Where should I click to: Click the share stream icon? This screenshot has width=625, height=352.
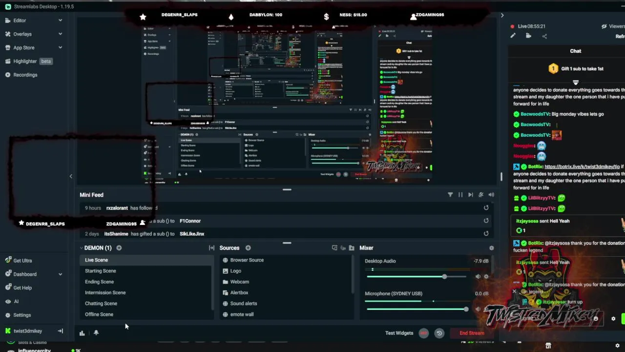(544, 36)
